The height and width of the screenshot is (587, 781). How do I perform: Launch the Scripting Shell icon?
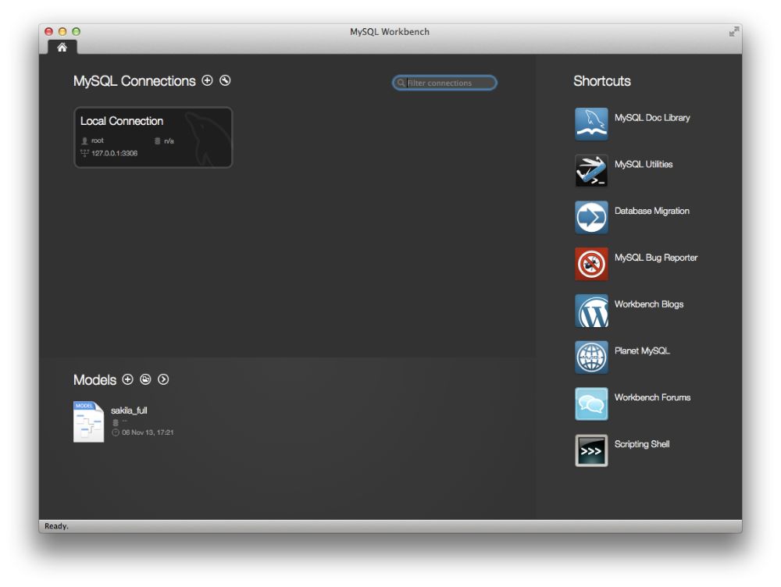(591, 450)
